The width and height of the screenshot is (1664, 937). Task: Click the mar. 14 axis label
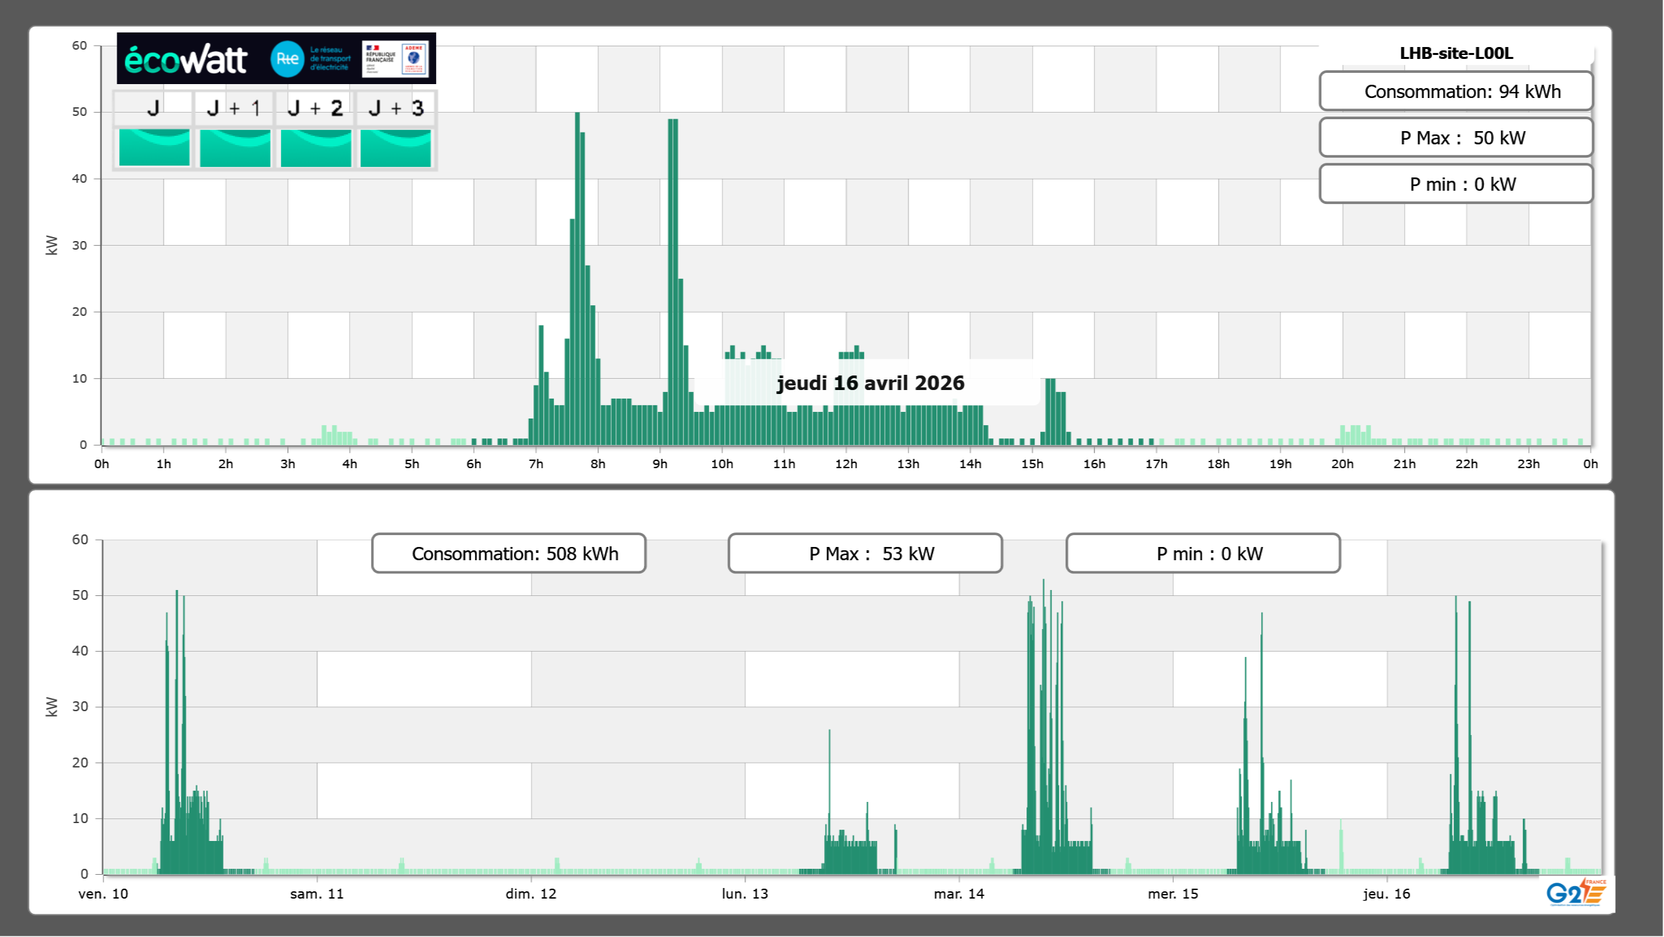[958, 894]
